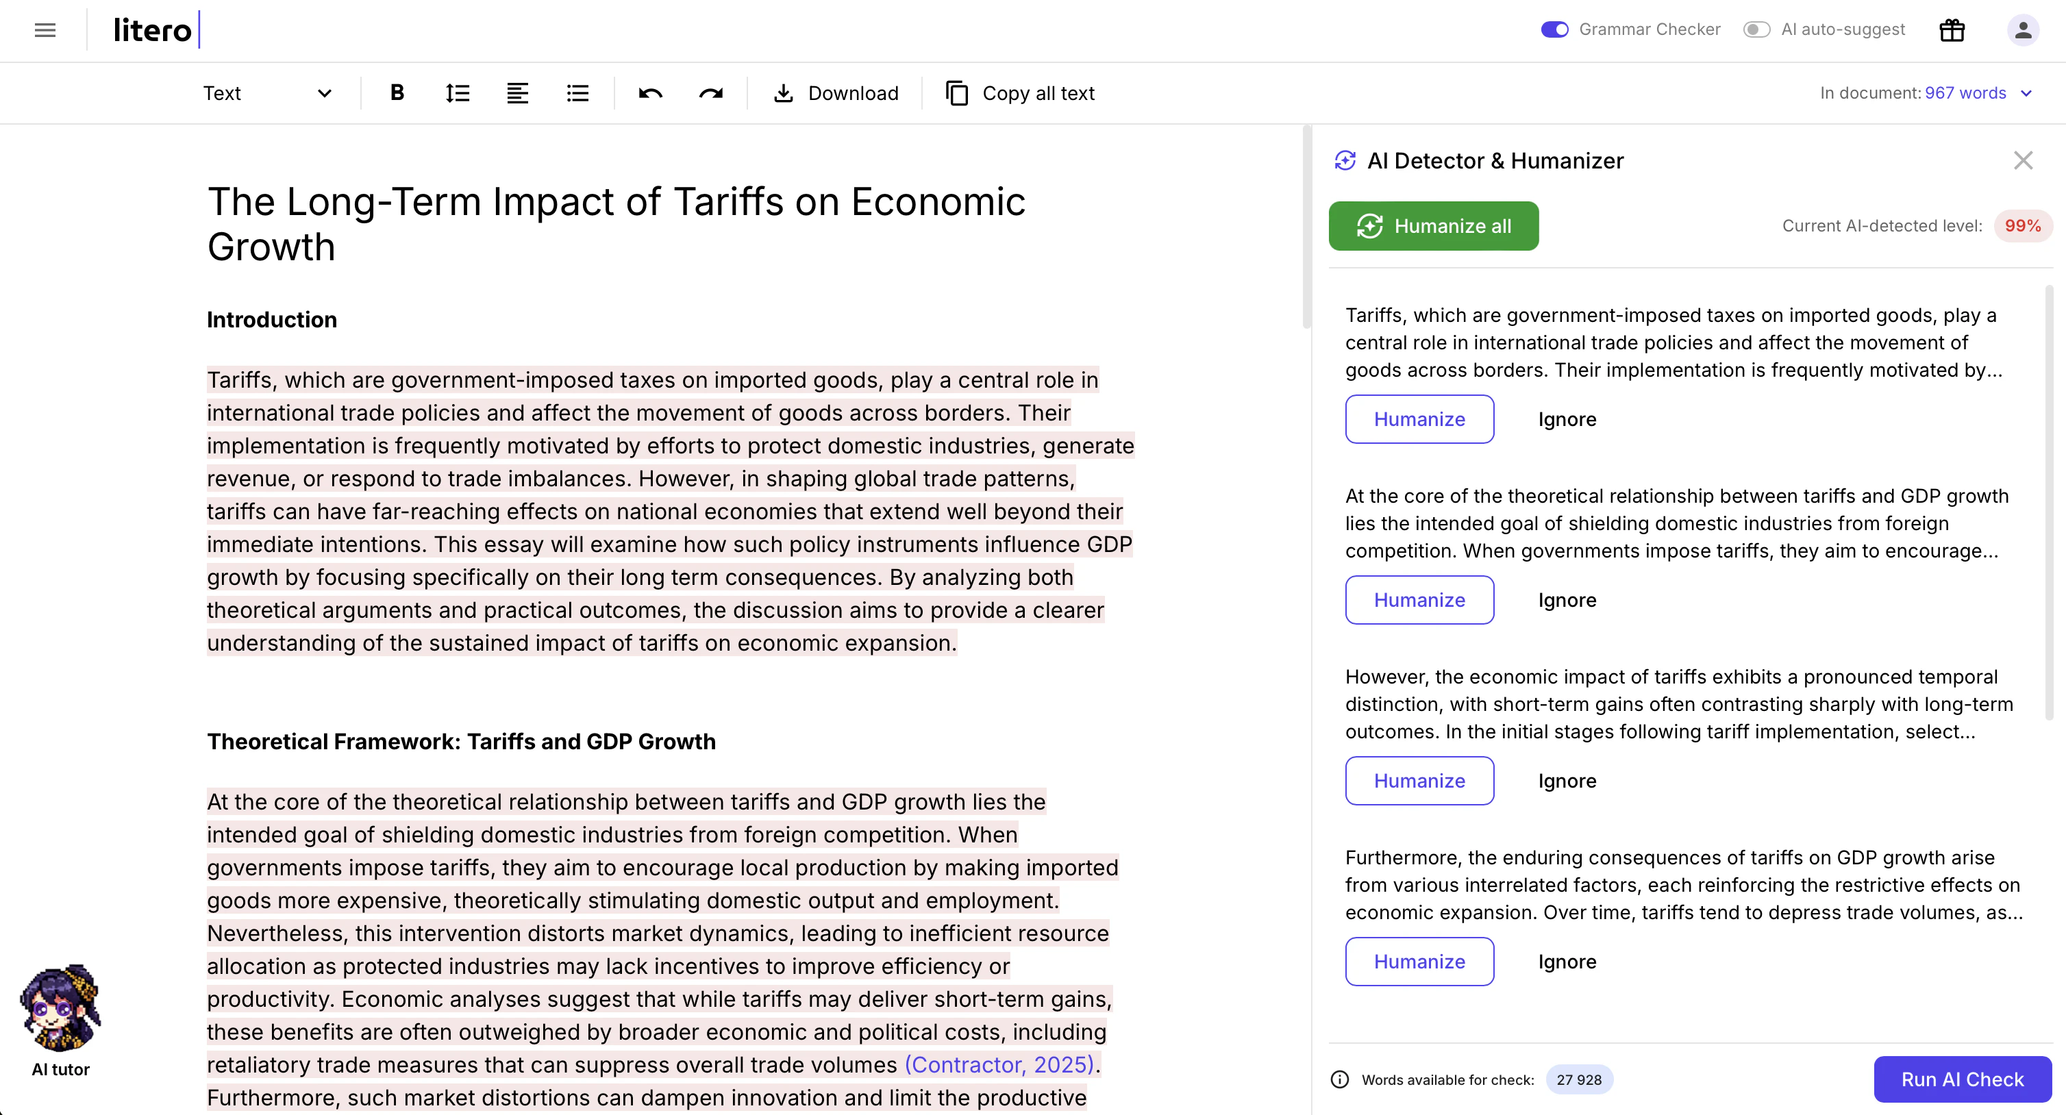The image size is (2066, 1115).
Task: Humanize the 'Tariffs, which are government-imposed' passage
Action: (1419, 420)
